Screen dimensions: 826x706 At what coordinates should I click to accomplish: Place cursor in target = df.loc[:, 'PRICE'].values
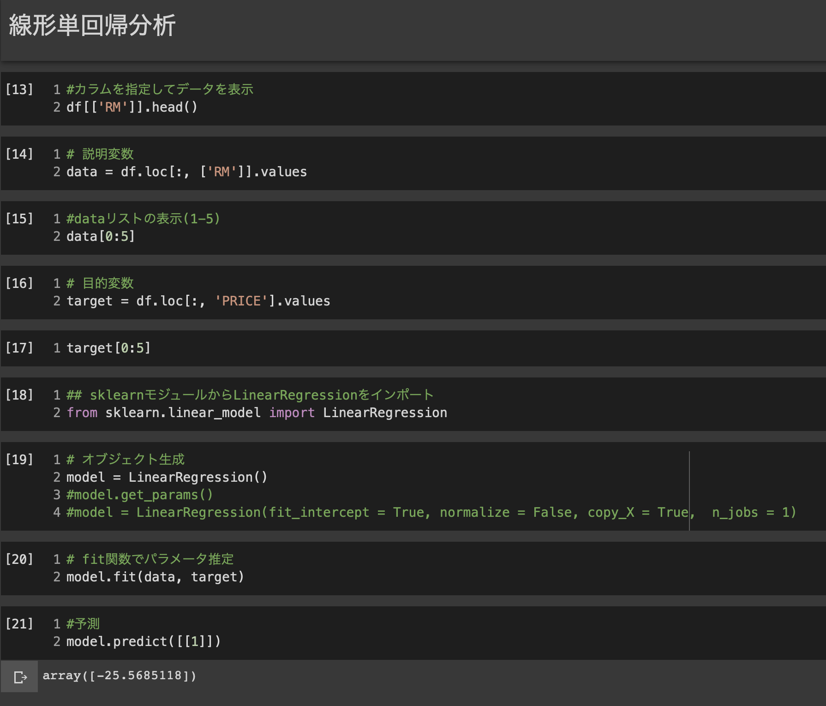point(198,301)
